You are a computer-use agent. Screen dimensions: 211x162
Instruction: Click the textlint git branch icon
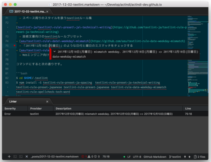[170, 157]
